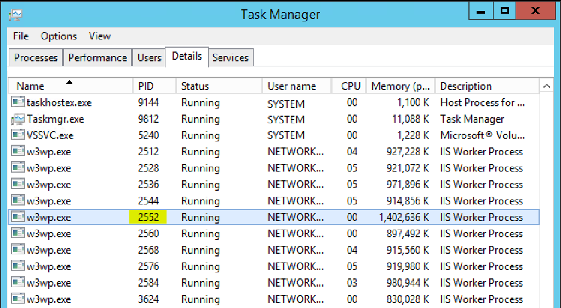Image resolution: width=561 pixels, height=308 pixels.
Task: Sort by Memory column header
Action: pos(400,86)
